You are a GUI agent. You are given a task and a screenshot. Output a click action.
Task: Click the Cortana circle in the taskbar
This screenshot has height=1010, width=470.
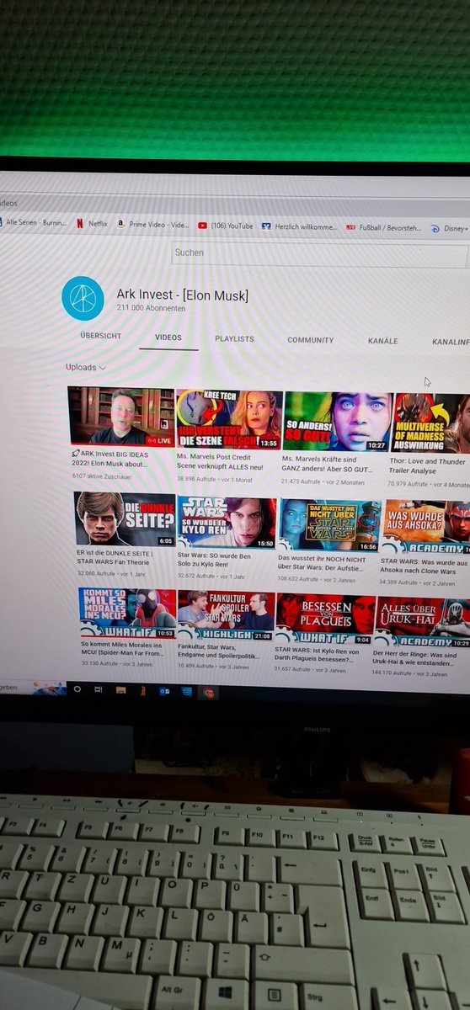[77, 688]
